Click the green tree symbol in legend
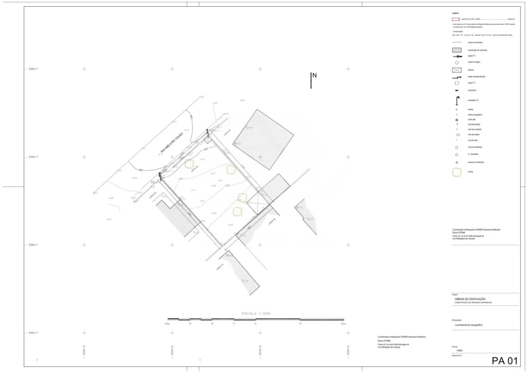 pos(456,173)
